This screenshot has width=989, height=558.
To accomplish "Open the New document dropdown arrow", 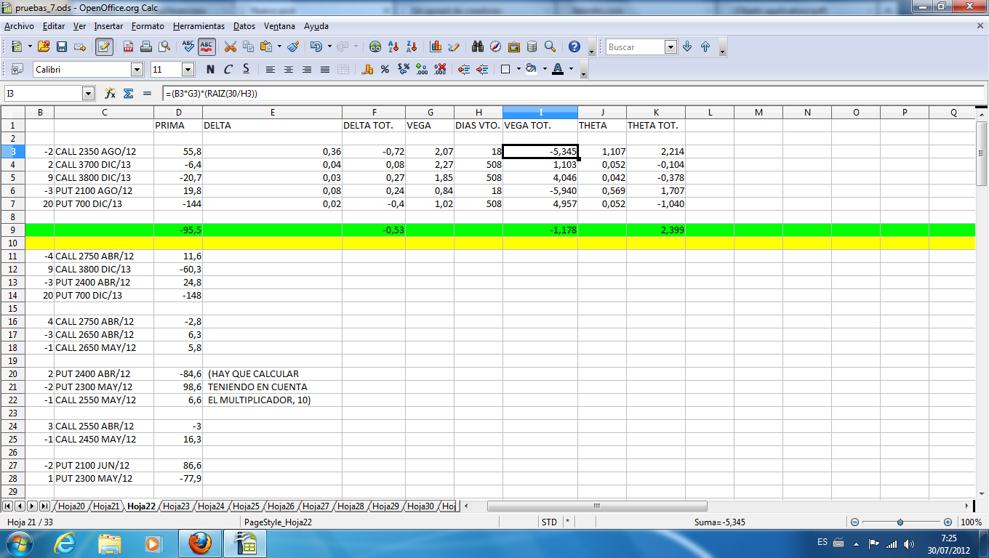I will pos(30,46).
